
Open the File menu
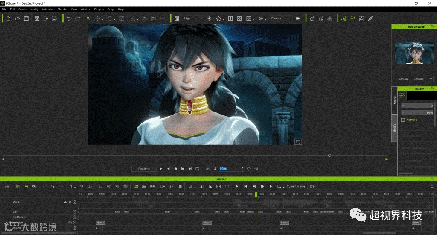4,9
